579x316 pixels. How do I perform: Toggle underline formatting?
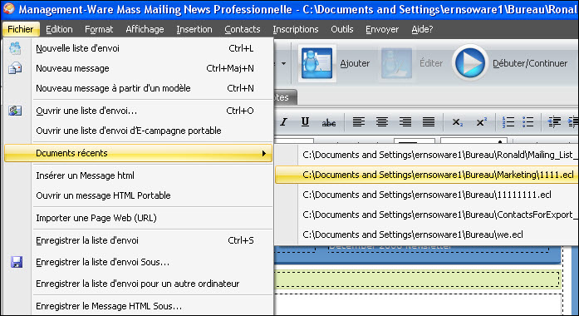pos(305,122)
